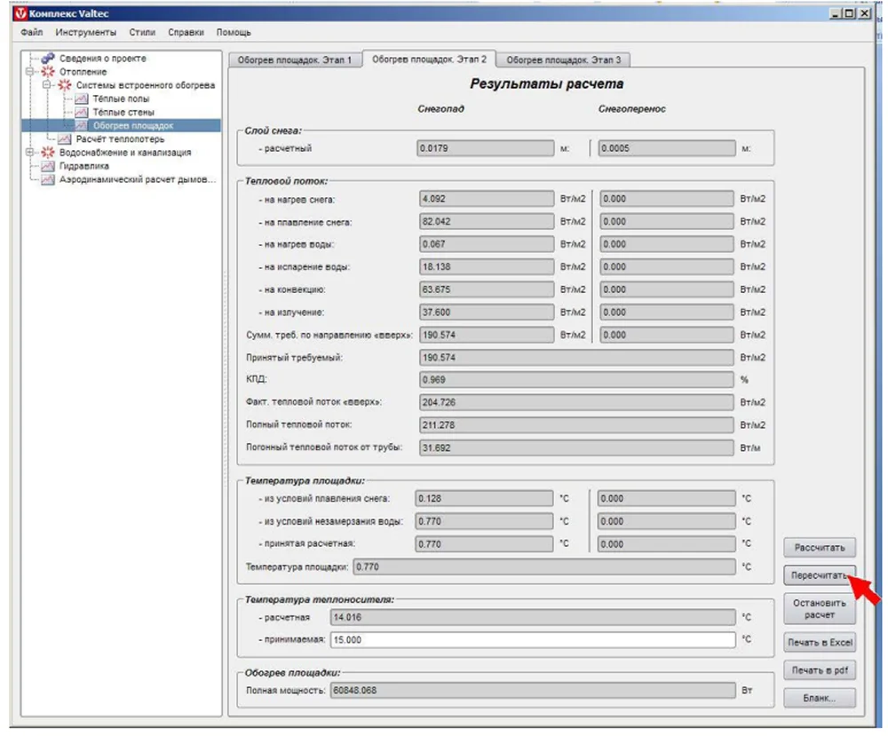Click the Остановить расчет button
The height and width of the screenshot is (736, 888).
point(819,608)
